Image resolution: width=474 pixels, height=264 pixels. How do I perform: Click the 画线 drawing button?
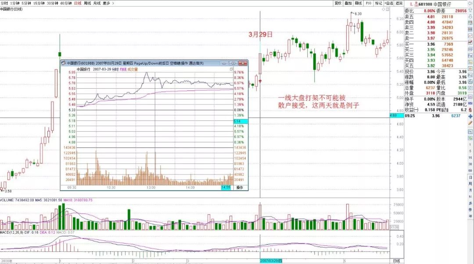(359, 3)
